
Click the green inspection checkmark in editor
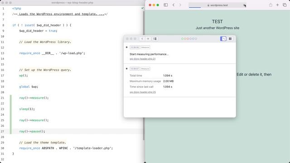[x=142, y=8]
